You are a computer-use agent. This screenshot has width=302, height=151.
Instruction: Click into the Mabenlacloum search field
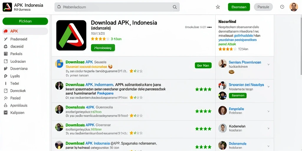[x=117, y=7]
